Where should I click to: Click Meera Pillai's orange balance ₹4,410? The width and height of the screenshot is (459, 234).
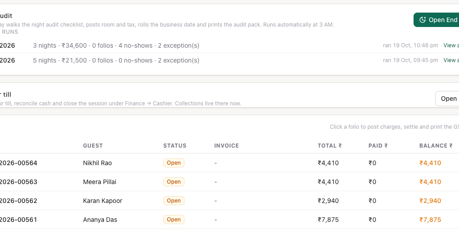[x=430, y=182]
